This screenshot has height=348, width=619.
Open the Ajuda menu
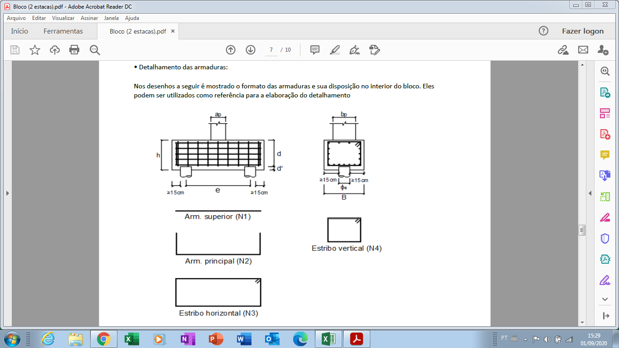132,18
